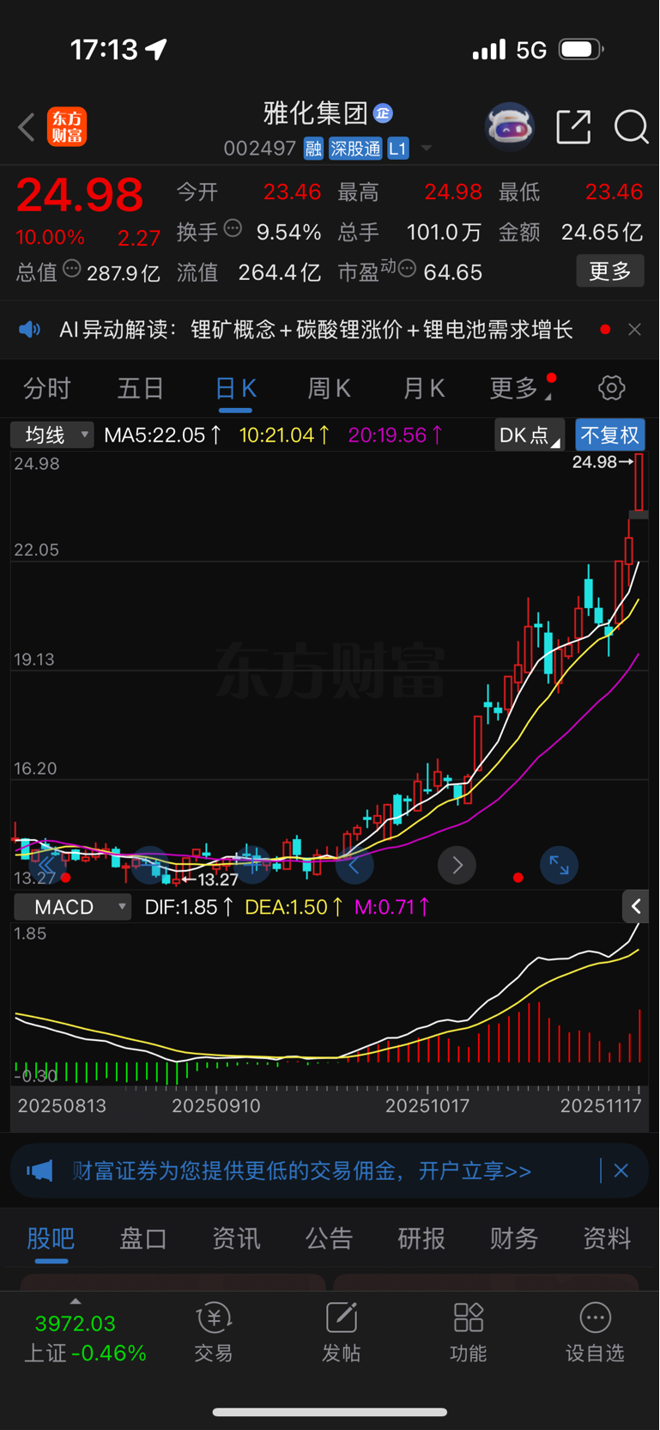Tap the yellow 10:21.04 MA label
Viewport: 660px width, 1430px height.
point(284,435)
